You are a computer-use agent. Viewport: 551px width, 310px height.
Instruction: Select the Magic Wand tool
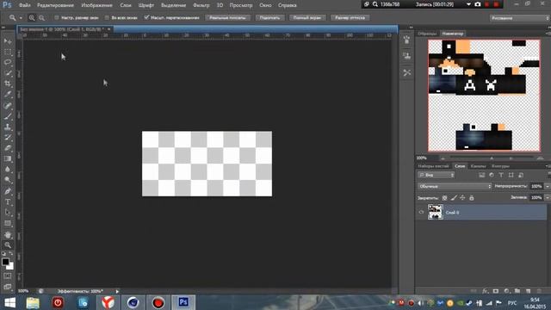[x=8, y=73]
